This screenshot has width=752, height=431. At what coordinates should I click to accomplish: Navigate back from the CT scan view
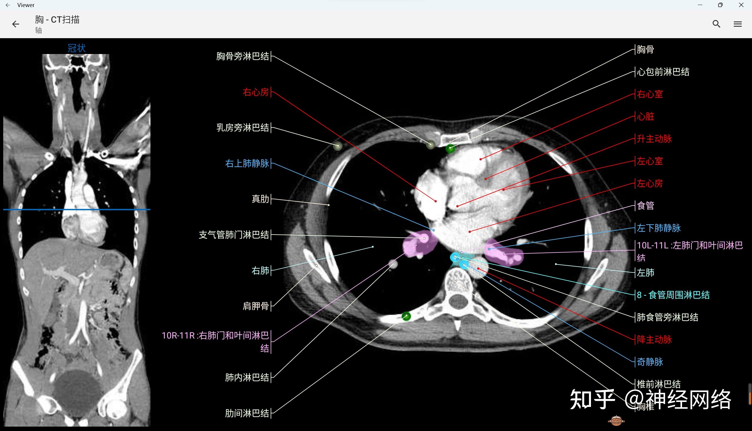(15, 24)
